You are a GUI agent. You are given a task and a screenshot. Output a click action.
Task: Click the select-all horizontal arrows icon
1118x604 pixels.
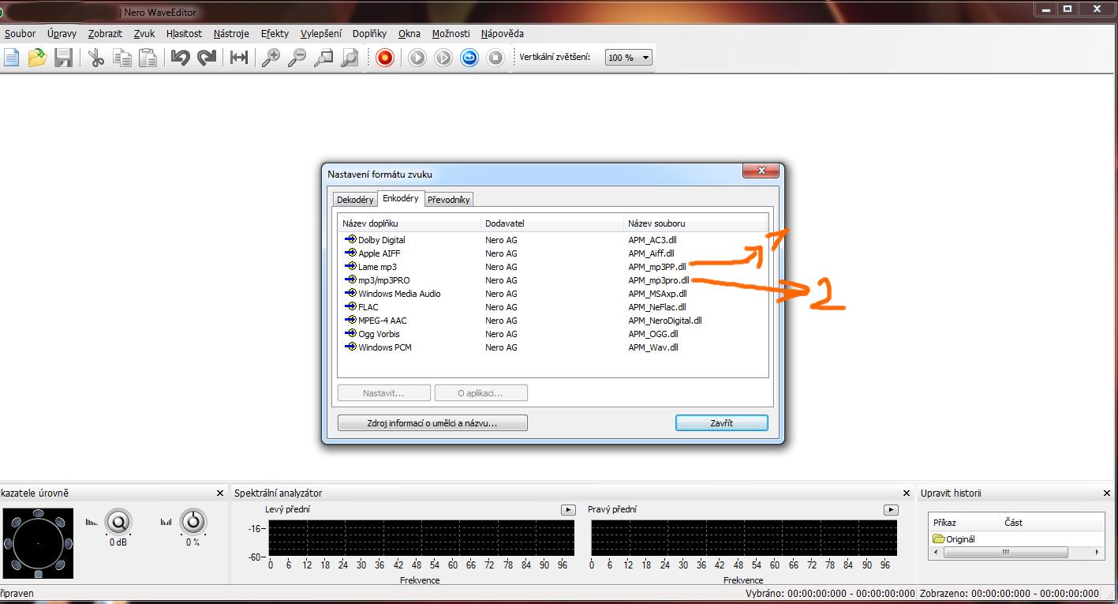click(x=239, y=58)
